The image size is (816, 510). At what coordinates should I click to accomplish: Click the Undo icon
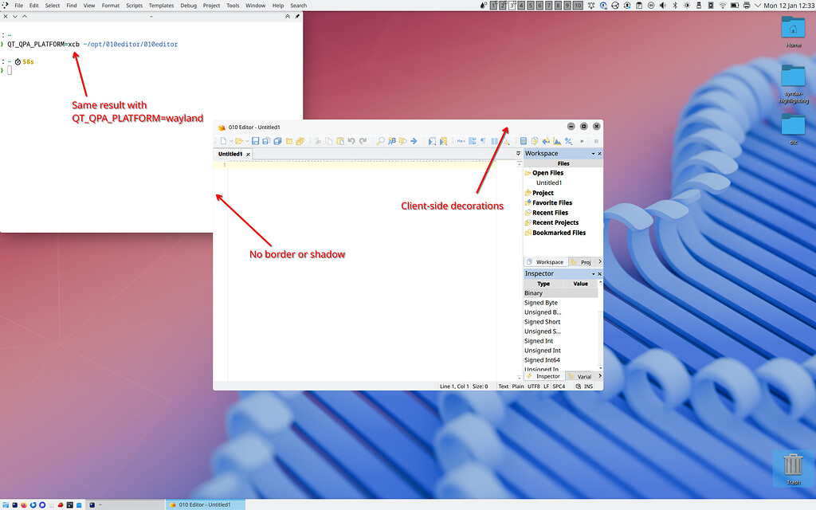(x=351, y=141)
